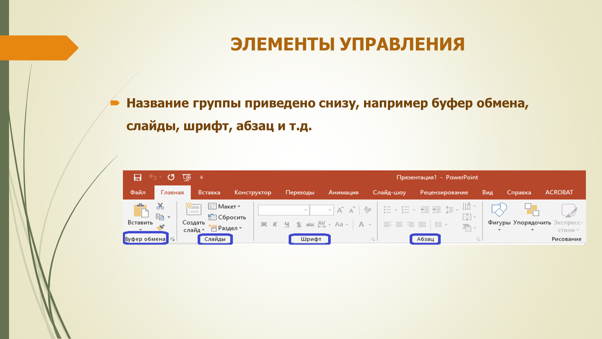Toggle italic К formatting

[x=275, y=224]
